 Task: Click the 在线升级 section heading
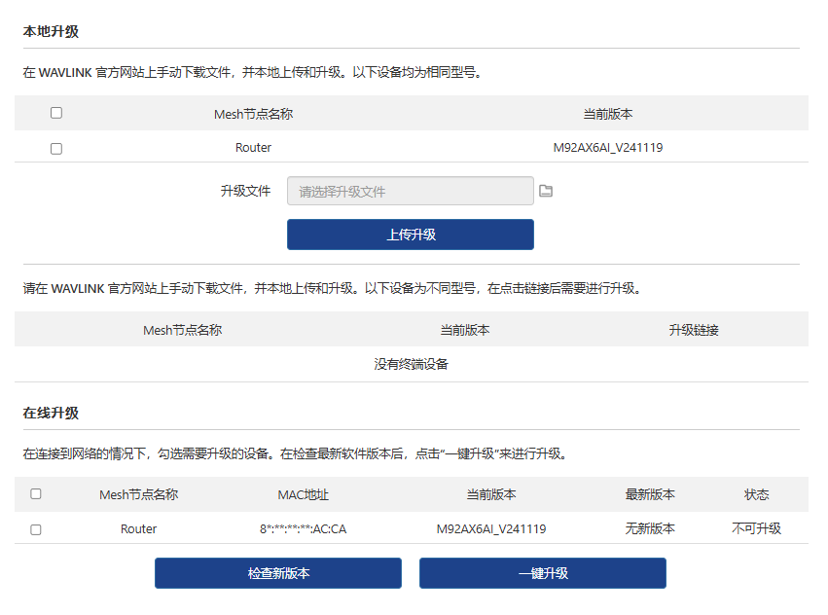[51, 413]
